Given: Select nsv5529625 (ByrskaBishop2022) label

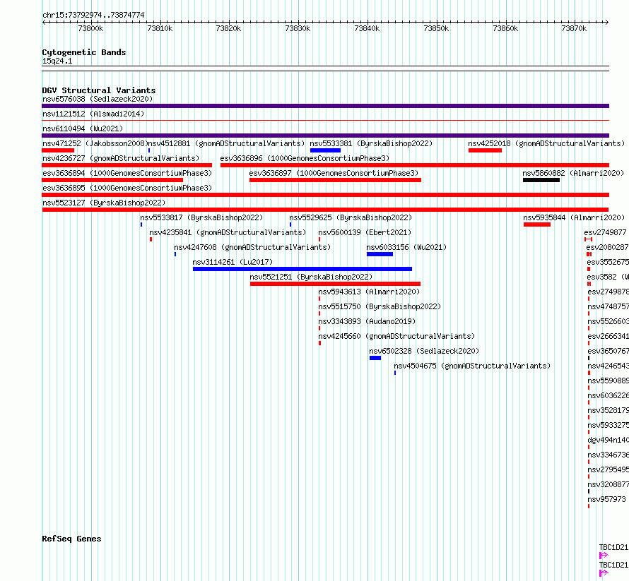Looking at the screenshot, I should pos(351,217).
